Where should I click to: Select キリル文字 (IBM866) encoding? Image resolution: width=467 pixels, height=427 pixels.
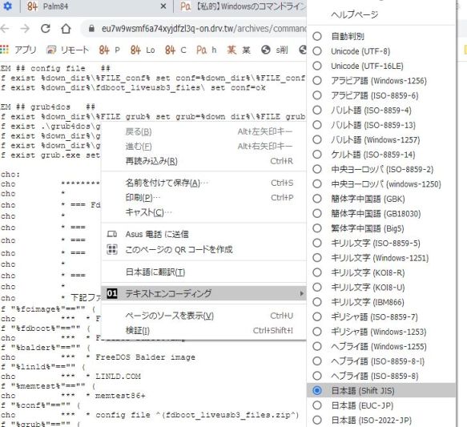381,302
